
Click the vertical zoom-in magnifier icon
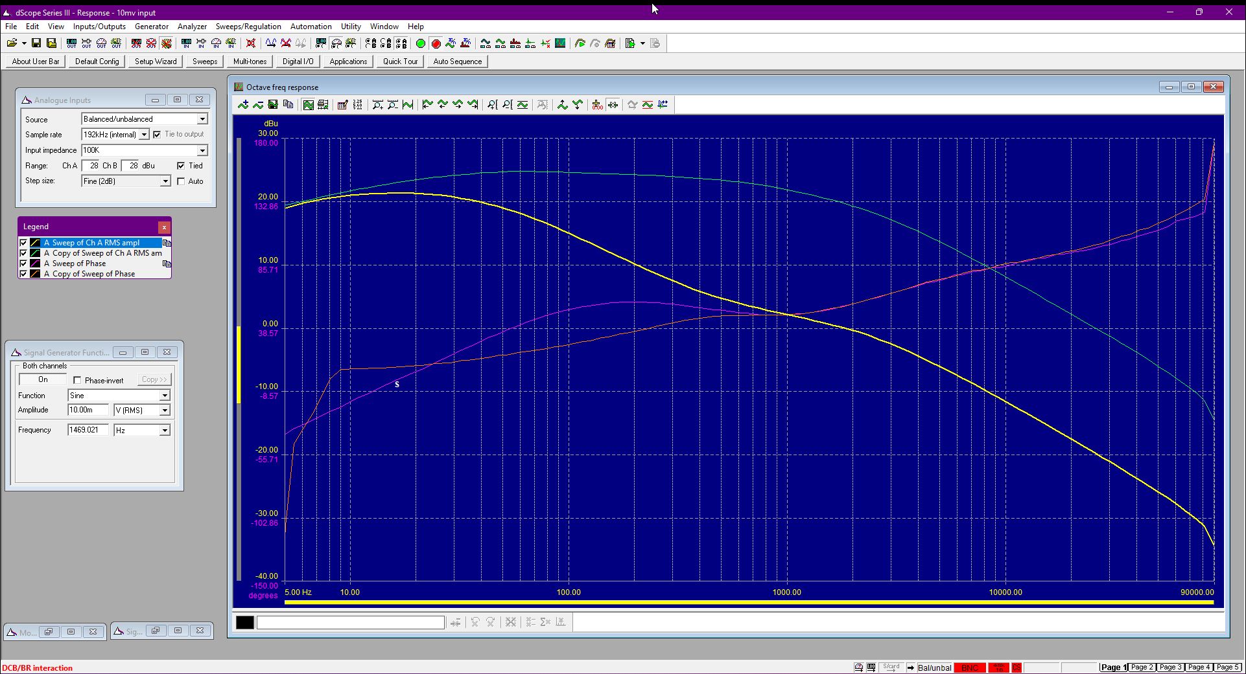click(x=492, y=104)
